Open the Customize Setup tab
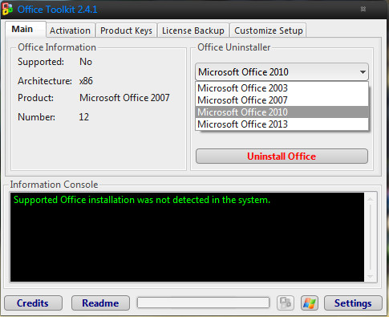389x317 pixels. tap(269, 30)
